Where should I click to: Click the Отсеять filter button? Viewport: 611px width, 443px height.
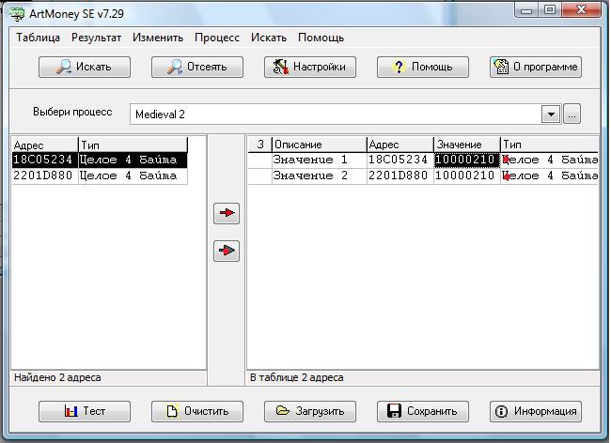pos(196,67)
